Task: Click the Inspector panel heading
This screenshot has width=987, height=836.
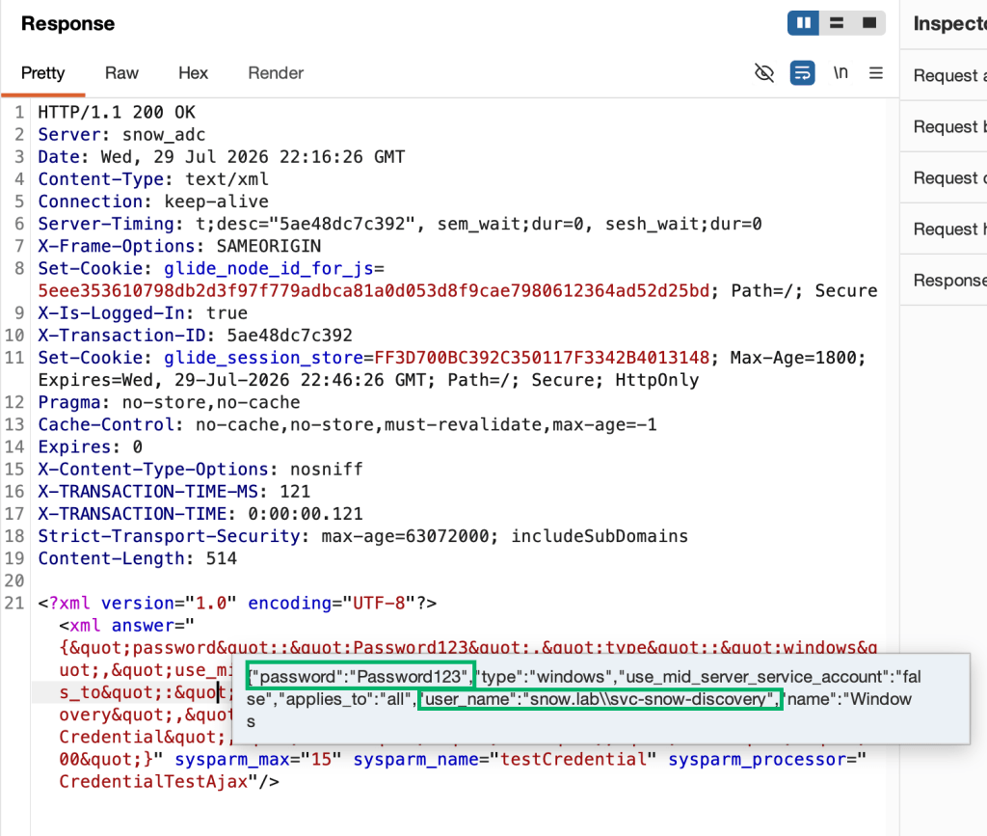Action: [x=949, y=23]
